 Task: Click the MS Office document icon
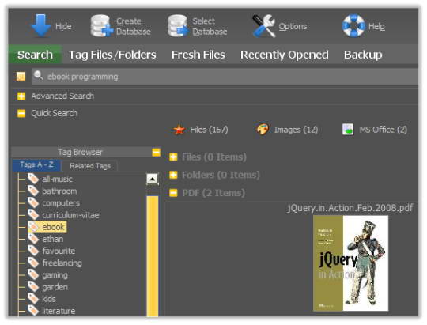tap(348, 130)
